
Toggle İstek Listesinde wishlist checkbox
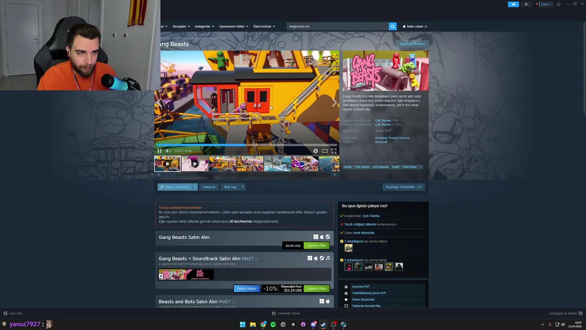[175, 187]
